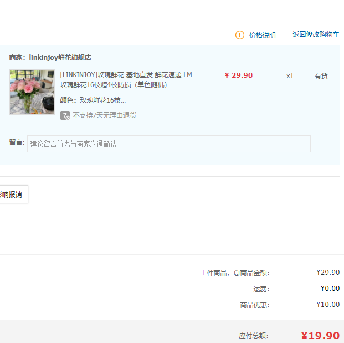The height and width of the screenshot is (343, 344).
Task: Click the shipping fee ¥0.00 value
Action: click(x=330, y=289)
